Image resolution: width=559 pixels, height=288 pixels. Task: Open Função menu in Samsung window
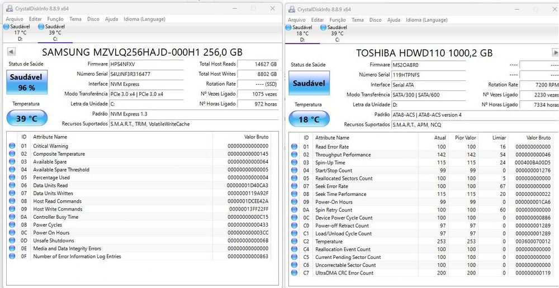(x=55, y=19)
